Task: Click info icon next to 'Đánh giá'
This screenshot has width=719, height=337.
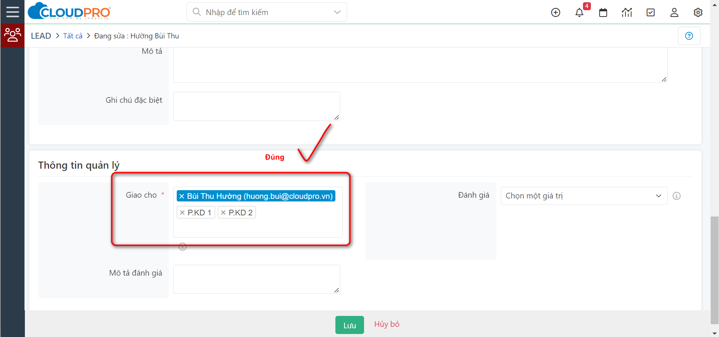Action: [x=676, y=196]
